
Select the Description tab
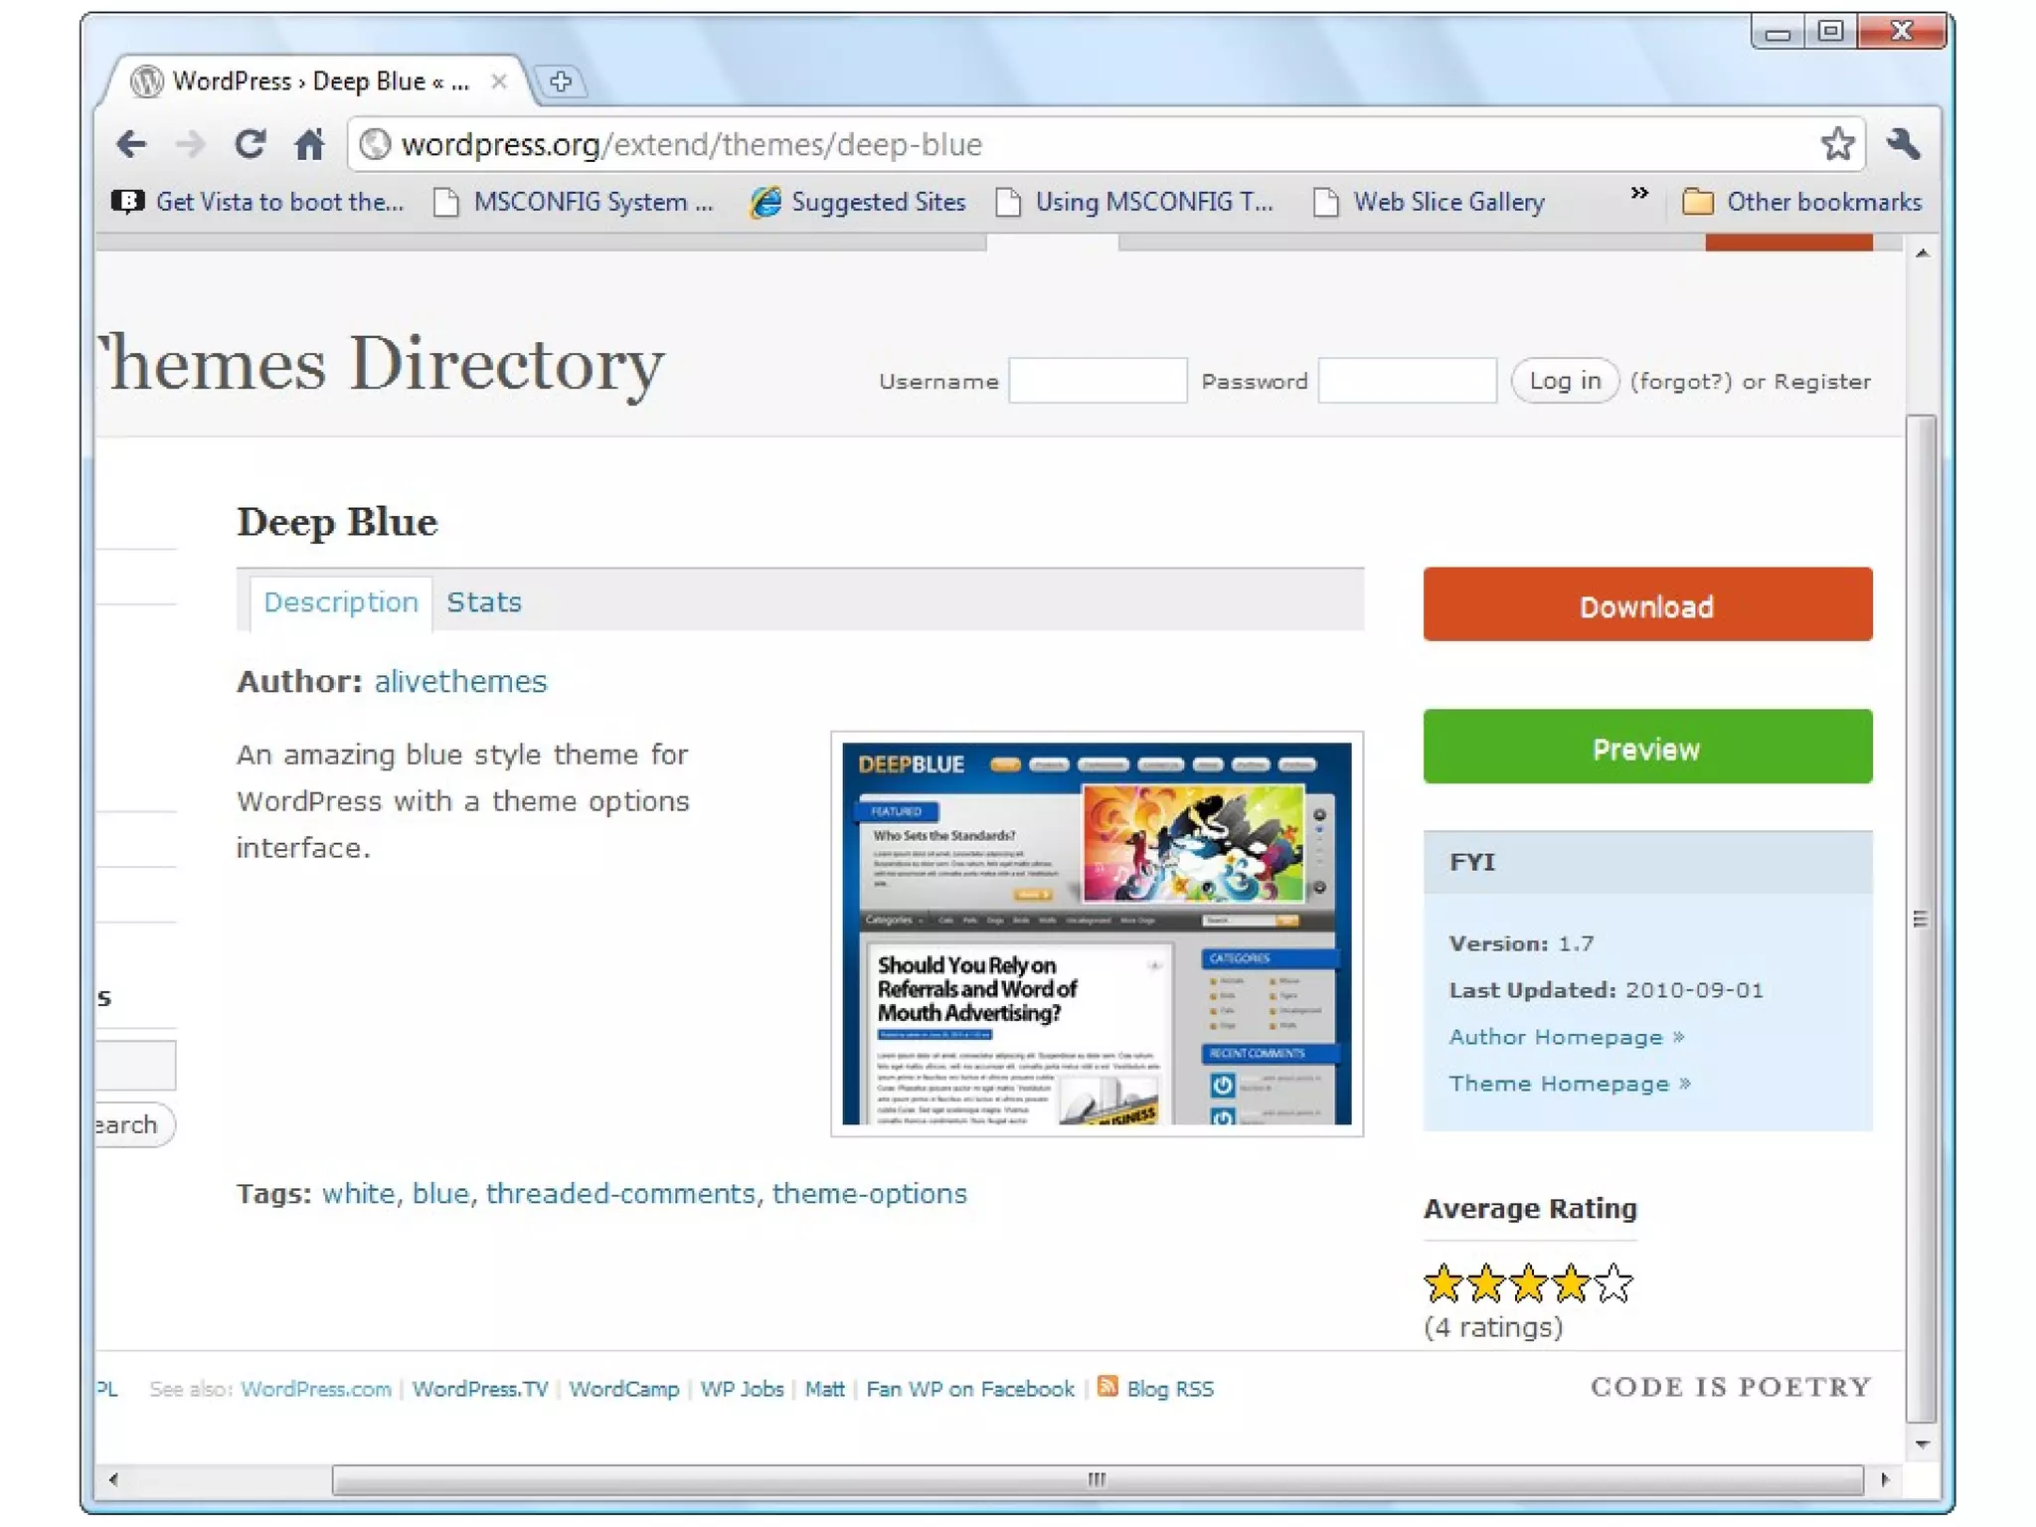(x=341, y=602)
